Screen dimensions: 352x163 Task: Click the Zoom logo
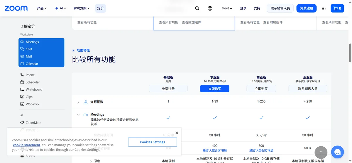tap(16, 8)
